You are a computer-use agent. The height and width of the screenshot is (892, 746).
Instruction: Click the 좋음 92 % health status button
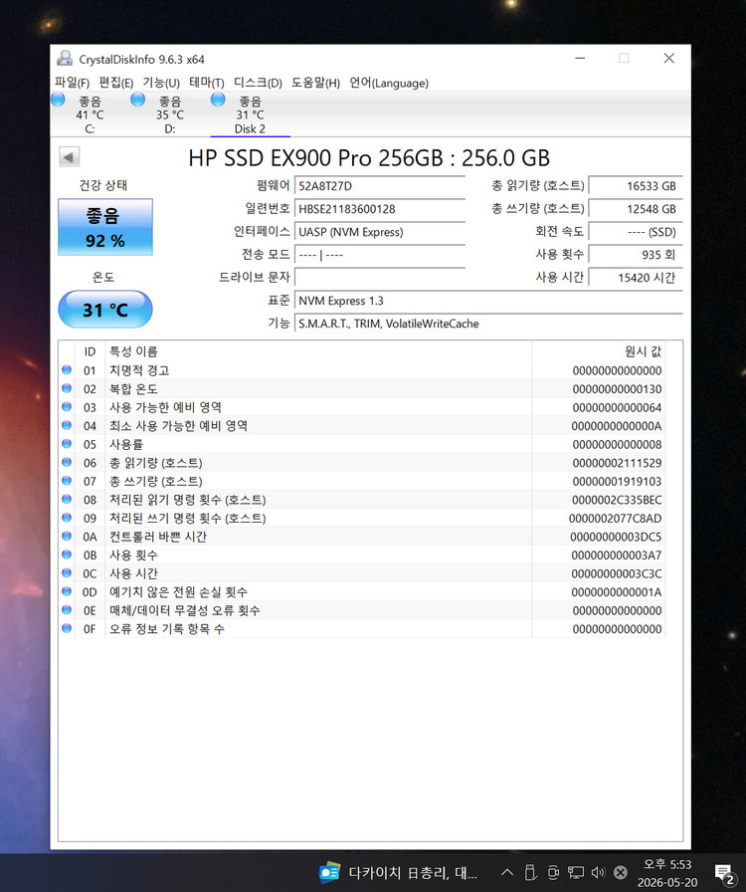105,227
